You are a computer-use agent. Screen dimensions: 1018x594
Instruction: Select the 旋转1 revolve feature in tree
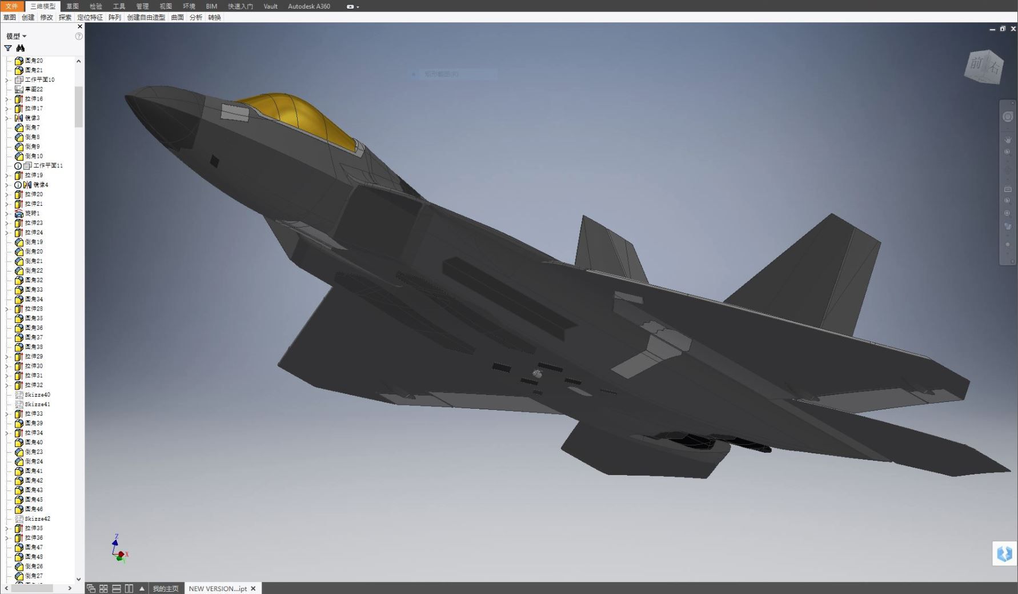(32, 213)
